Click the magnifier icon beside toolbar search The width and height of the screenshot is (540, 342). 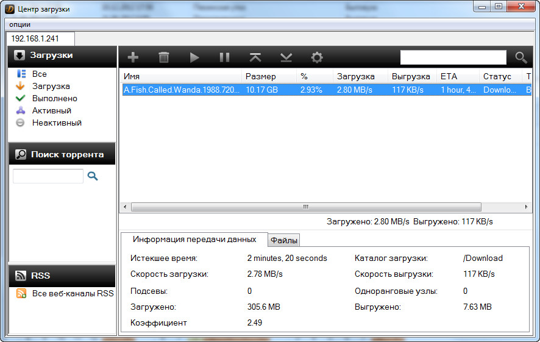click(x=520, y=57)
